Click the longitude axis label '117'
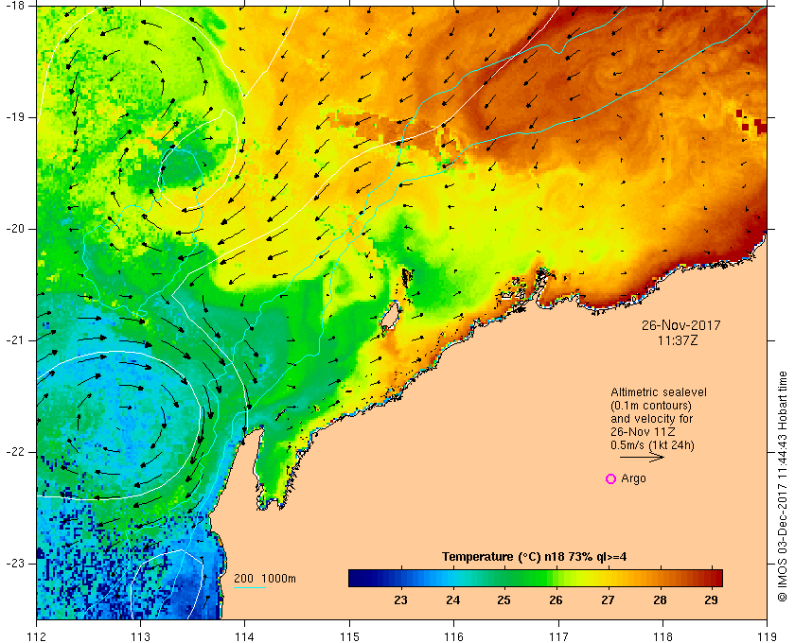Screen dimensions: 795x643 [558, 636]
